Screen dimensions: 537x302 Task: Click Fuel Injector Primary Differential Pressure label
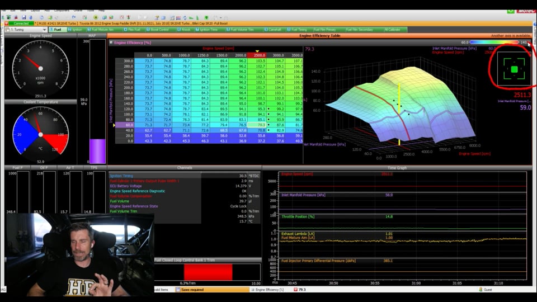318,261
